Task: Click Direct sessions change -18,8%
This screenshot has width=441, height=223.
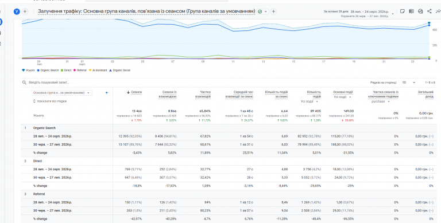Action: click(x=137, y=186)
